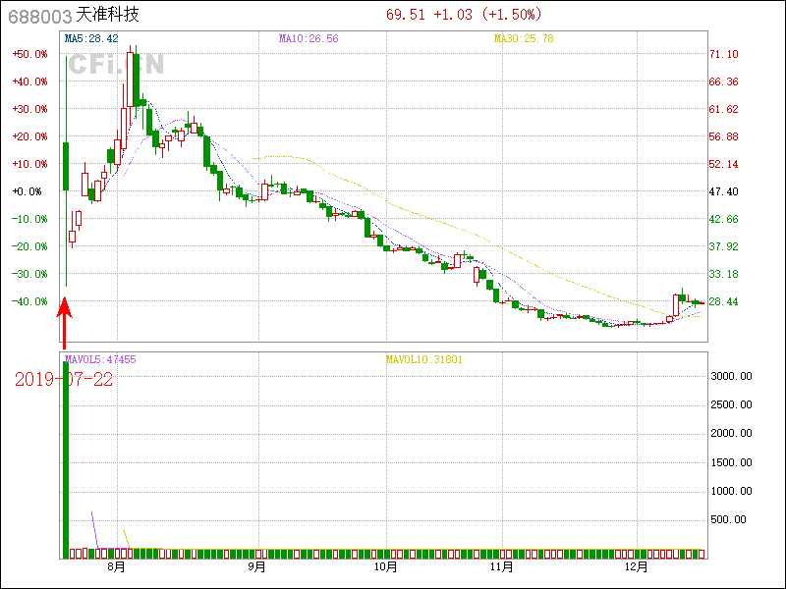Click the +50.0% percentage axis label
Viewport: 786px width, 589px height.
(29, 54)
